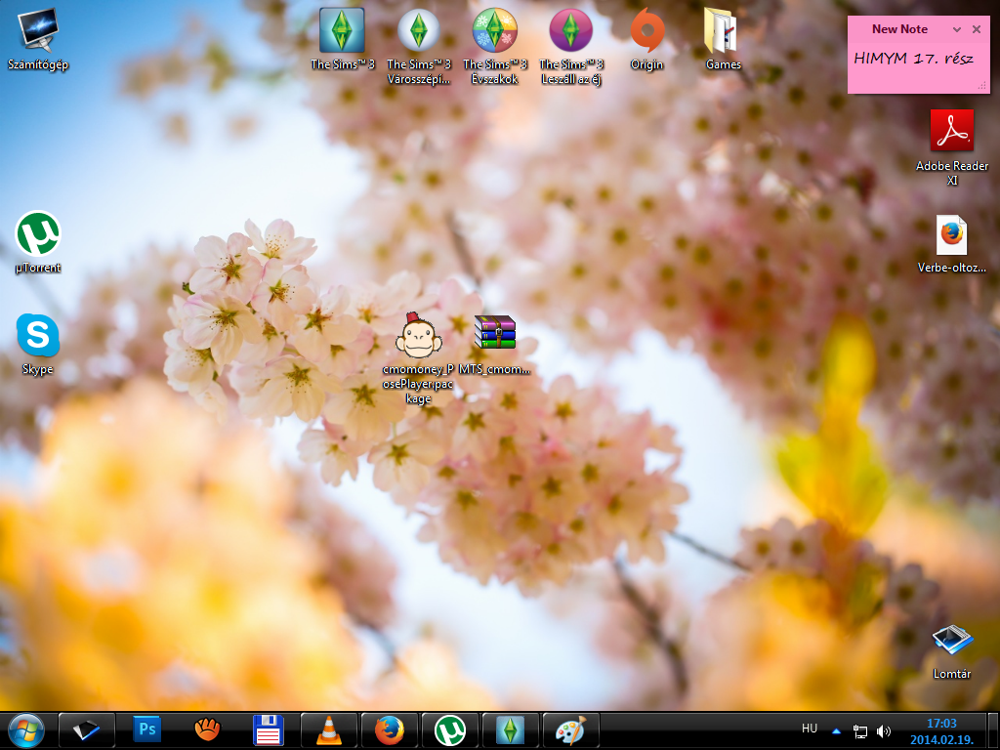The image size is (1000, 750).
Task: Open The Sims 3 from taskbar
Action: click(x=510, y=730)
